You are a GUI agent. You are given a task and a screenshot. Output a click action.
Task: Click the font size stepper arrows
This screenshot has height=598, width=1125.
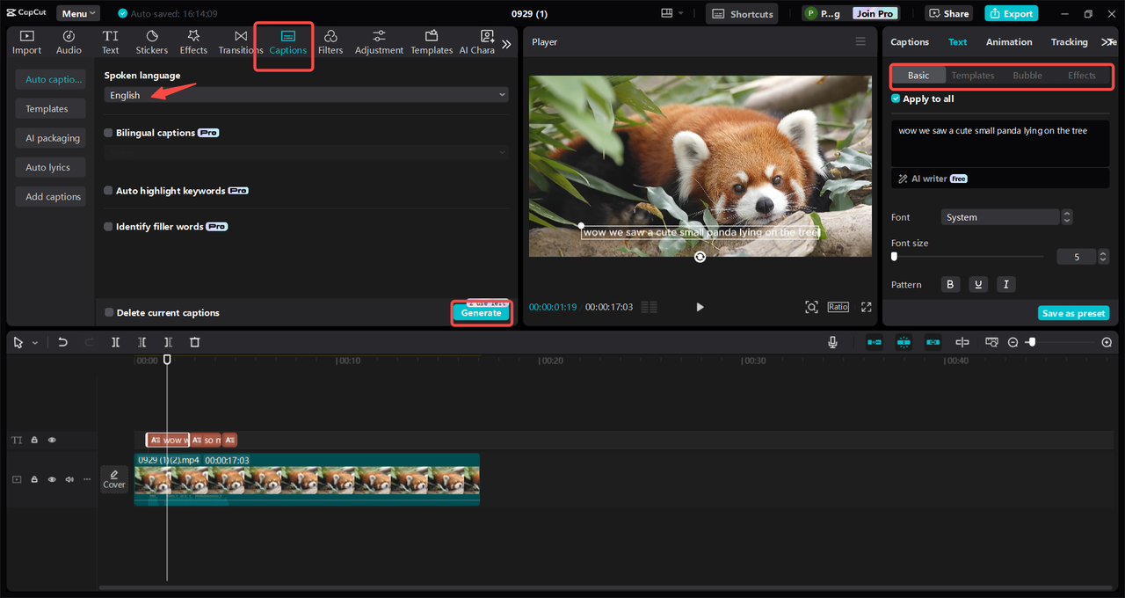coord(1104,257)
